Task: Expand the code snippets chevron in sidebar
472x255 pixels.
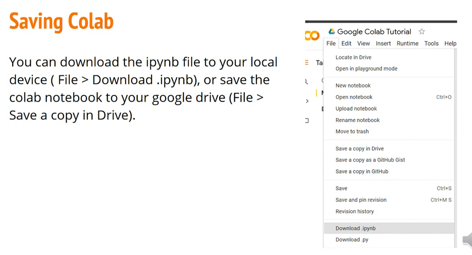Action: [x=307, y=101]
